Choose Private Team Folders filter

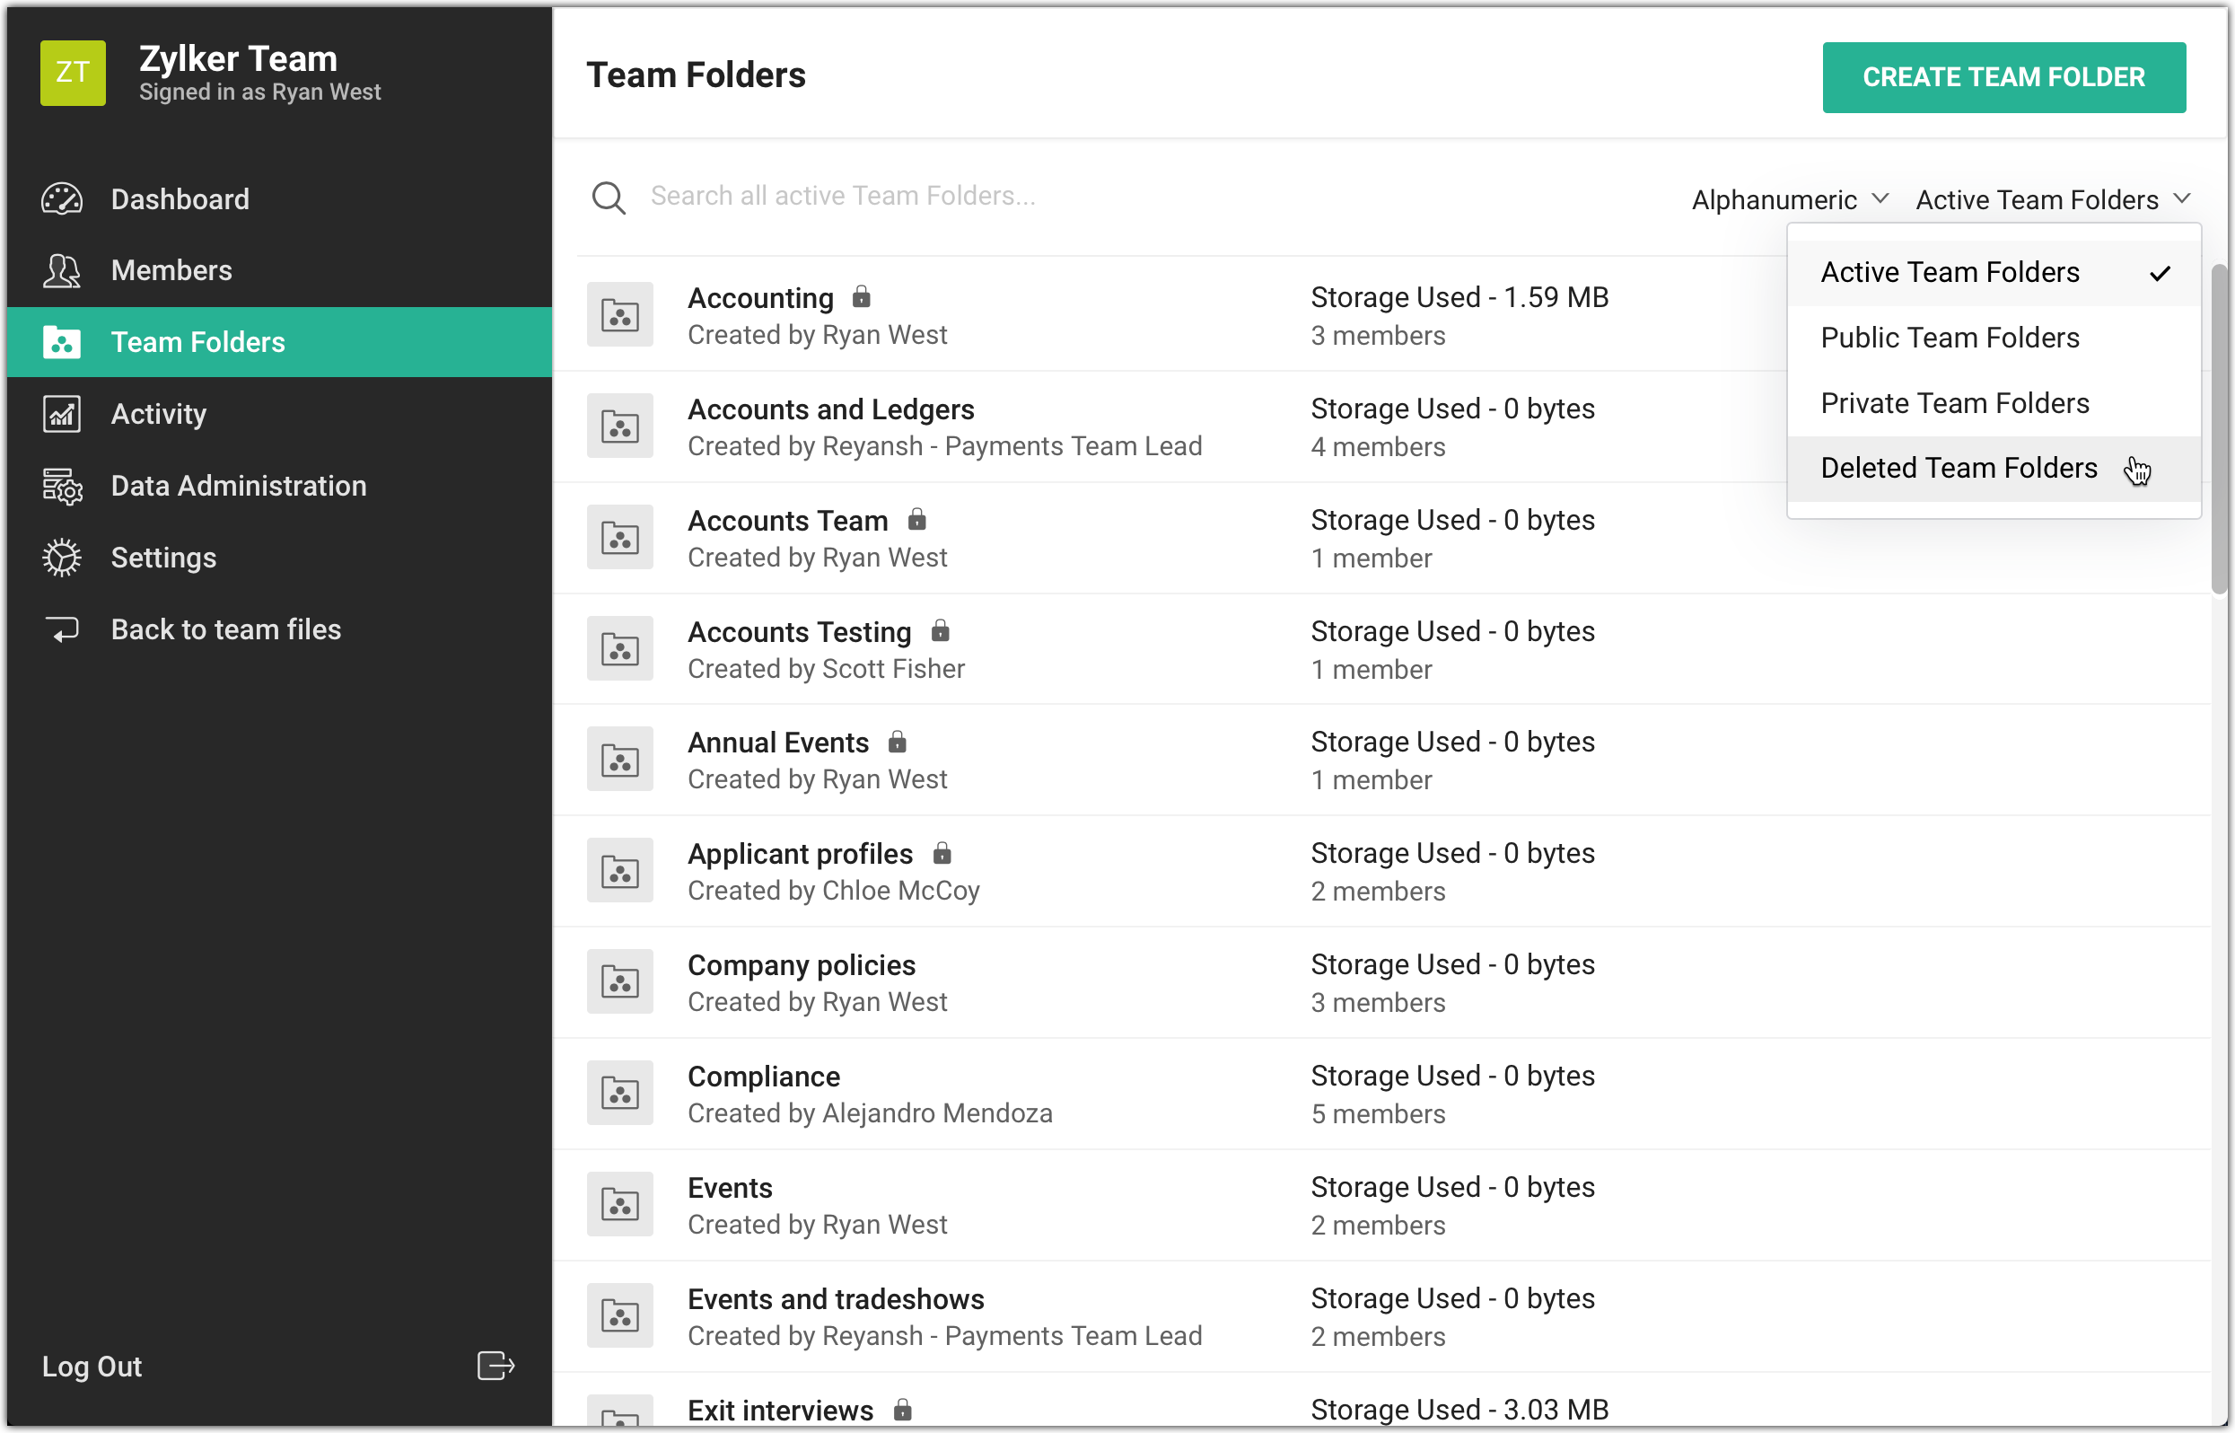coord(1954,403)
